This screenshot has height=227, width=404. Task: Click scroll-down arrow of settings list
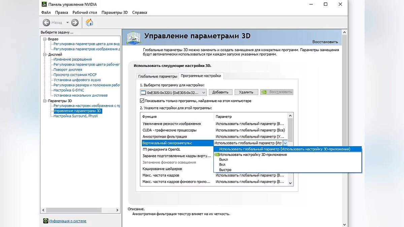pos(291,183)
